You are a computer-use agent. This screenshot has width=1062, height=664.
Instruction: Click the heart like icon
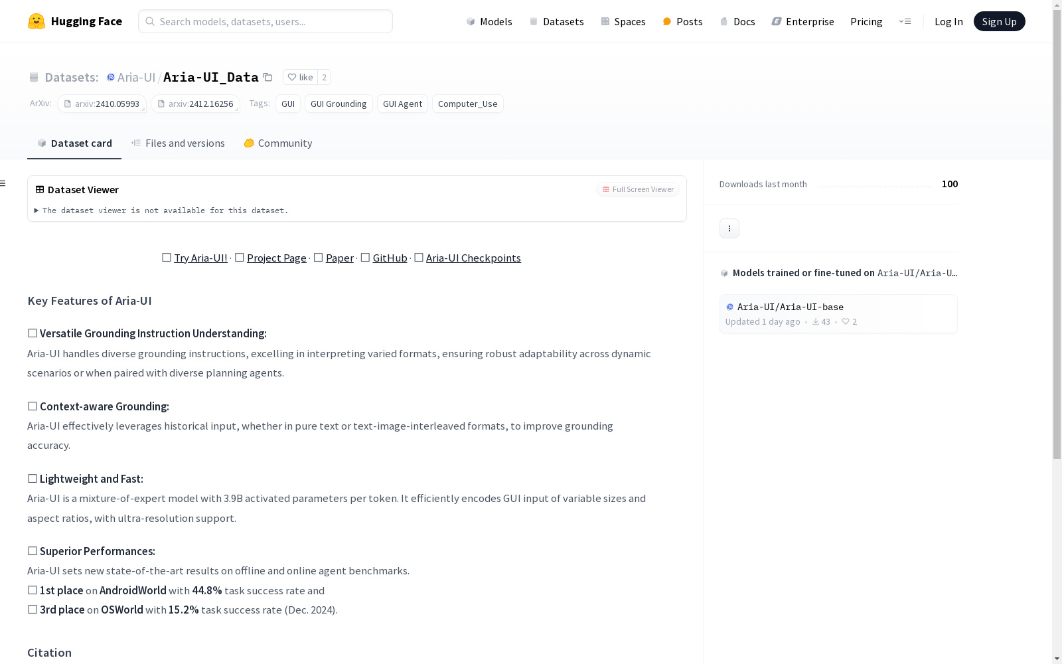[292, 77]
